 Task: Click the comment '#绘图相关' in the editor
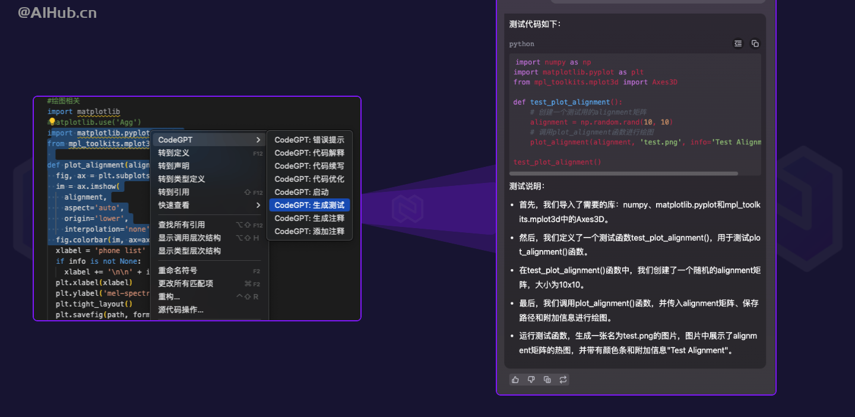[x=64, y=101]
